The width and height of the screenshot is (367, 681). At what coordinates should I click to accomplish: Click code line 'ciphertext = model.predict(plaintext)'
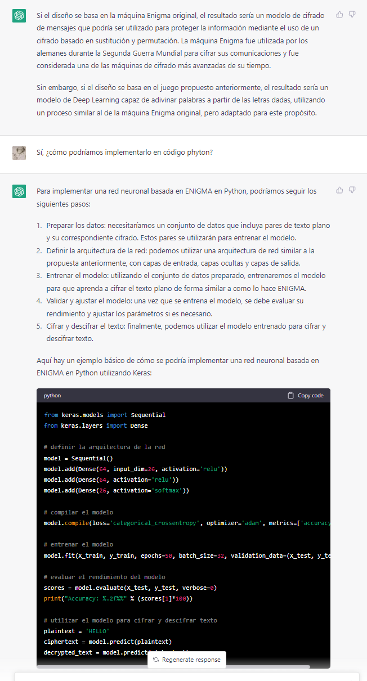tap(108, 642)
